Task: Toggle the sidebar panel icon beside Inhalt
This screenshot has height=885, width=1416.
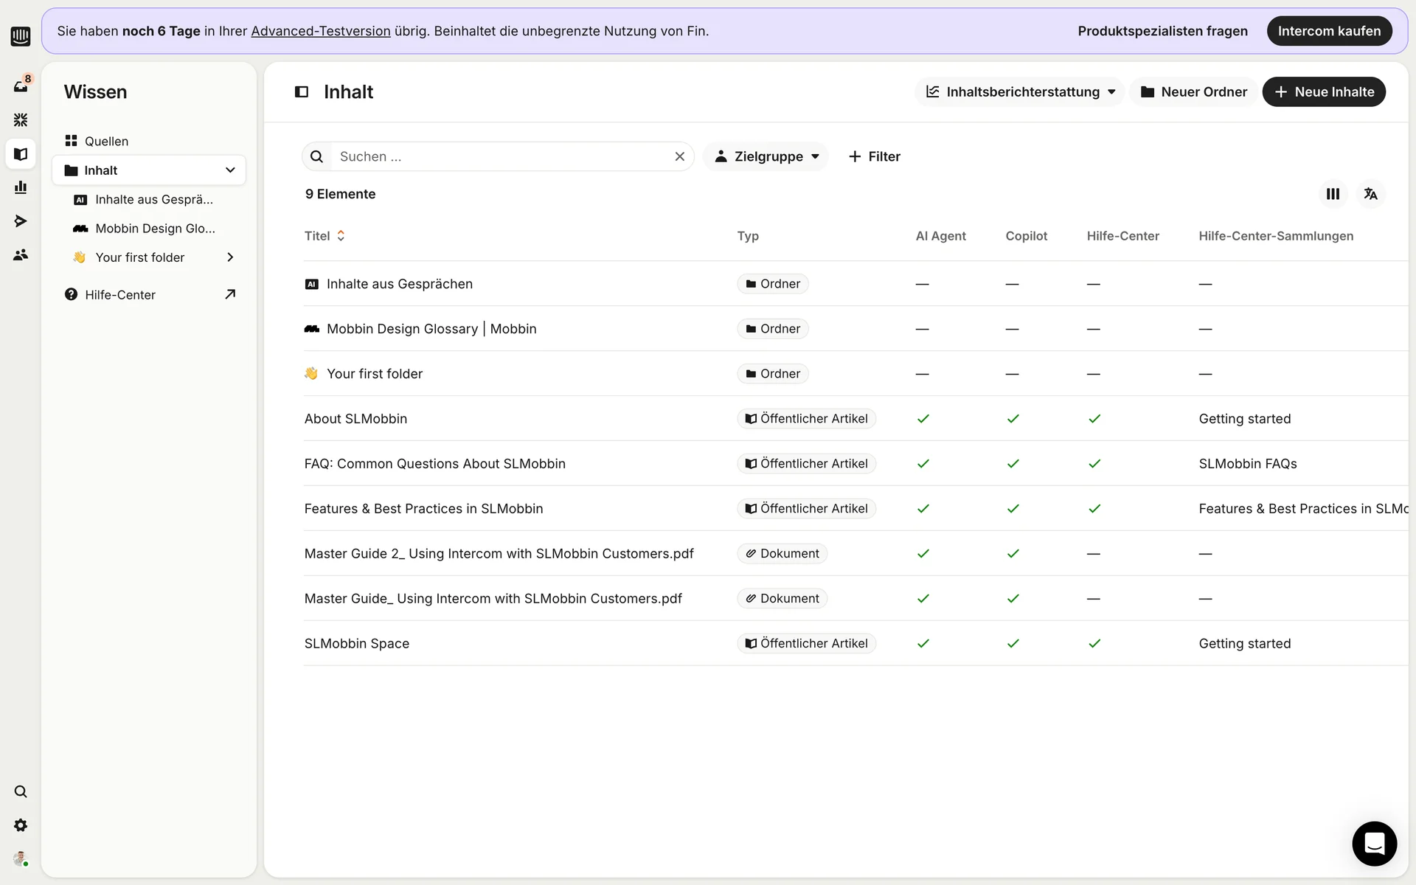Action: coord(302,92)
